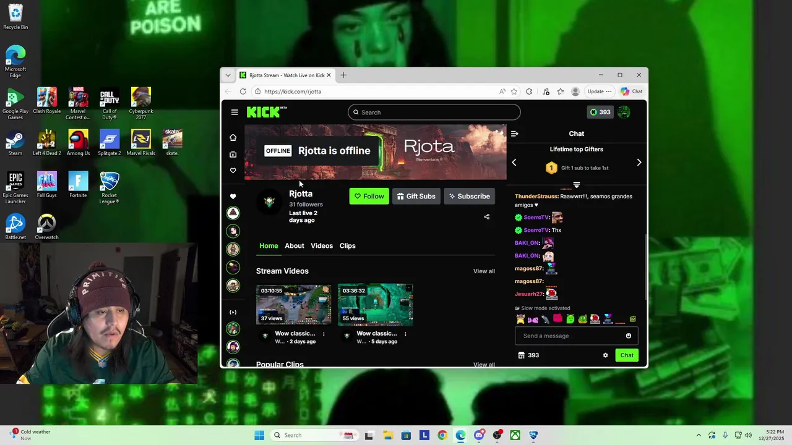This screenshot has height=445, width=792.
Task: Open File Explorer from taskbar
Action: click(x=388, y=435)
